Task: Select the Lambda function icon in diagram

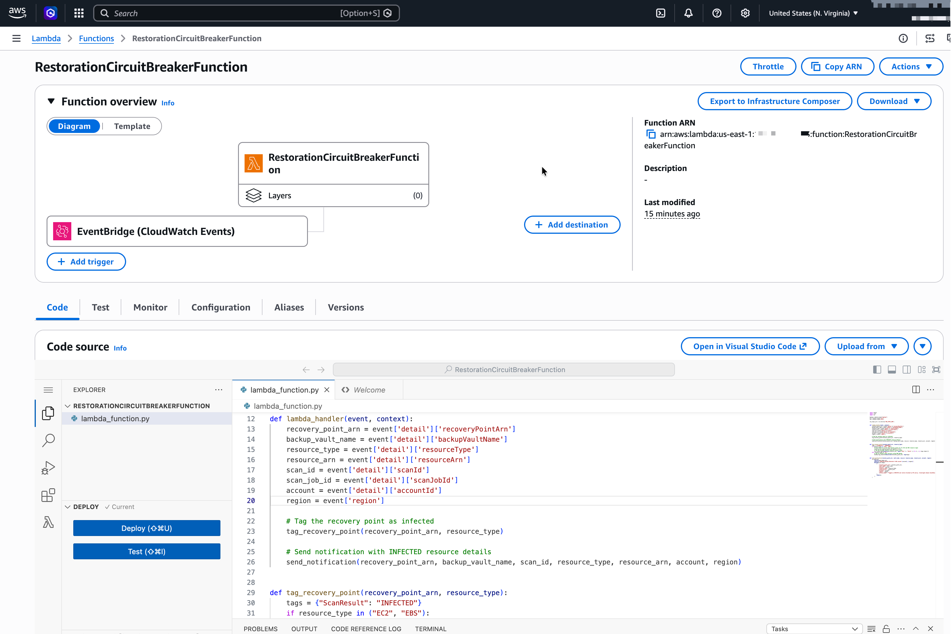Action: pyautogui.click(x=254, y=163)
